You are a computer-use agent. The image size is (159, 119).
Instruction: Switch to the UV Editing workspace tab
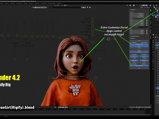13,3
